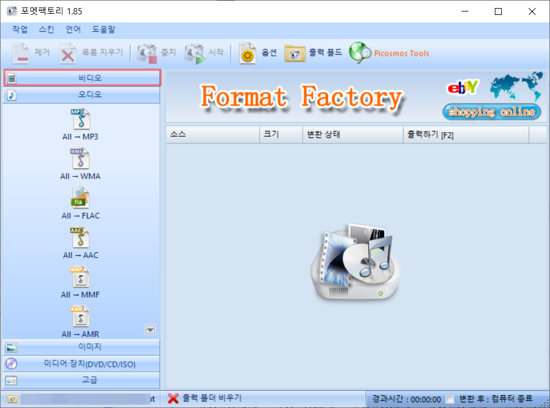Expand the 고급 advanced panel
Image resolution: width=550 pixels, height=408 pixels.
[x=82, y=380]
